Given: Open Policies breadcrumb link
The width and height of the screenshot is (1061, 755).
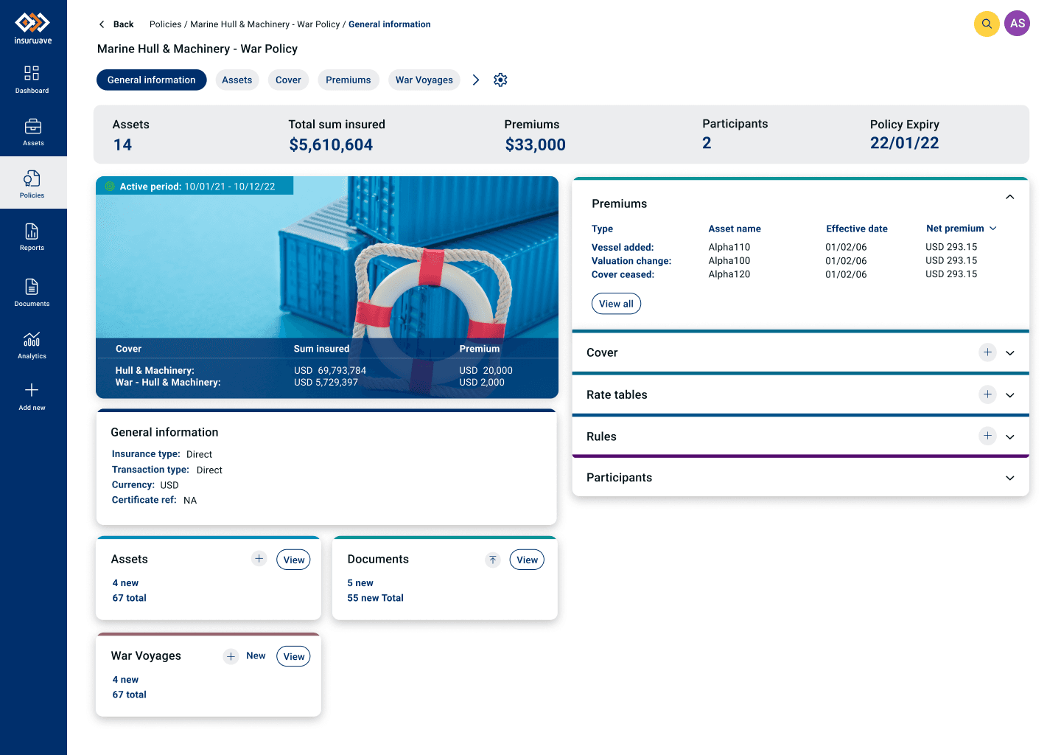Looking at the screenshot, I should click(x=165, y=24).
